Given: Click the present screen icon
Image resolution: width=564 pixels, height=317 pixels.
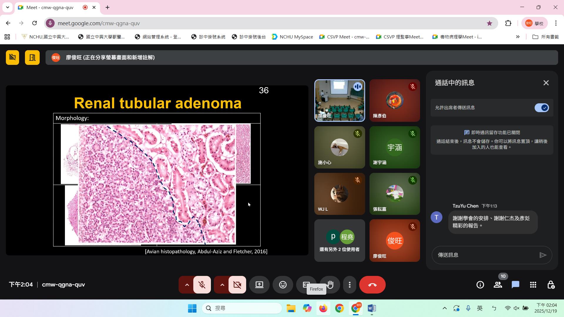Looking at the screenshot, I should 259,285.
